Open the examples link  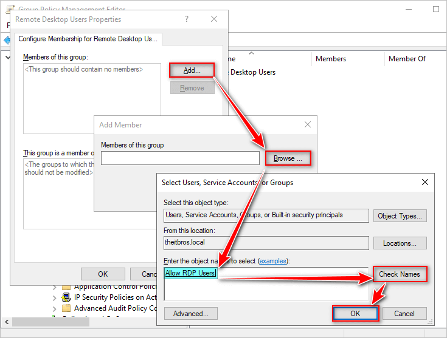coord(272,260)
